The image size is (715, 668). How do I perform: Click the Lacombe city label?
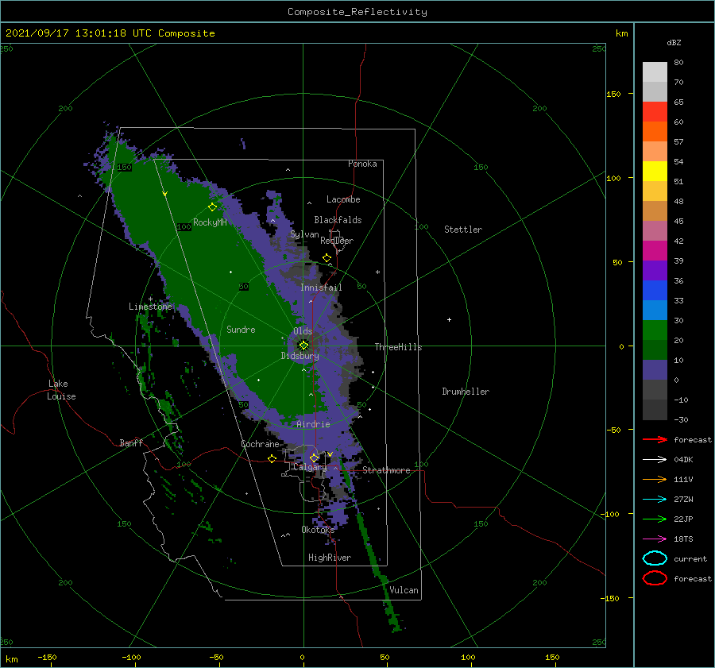coord(343,199)
